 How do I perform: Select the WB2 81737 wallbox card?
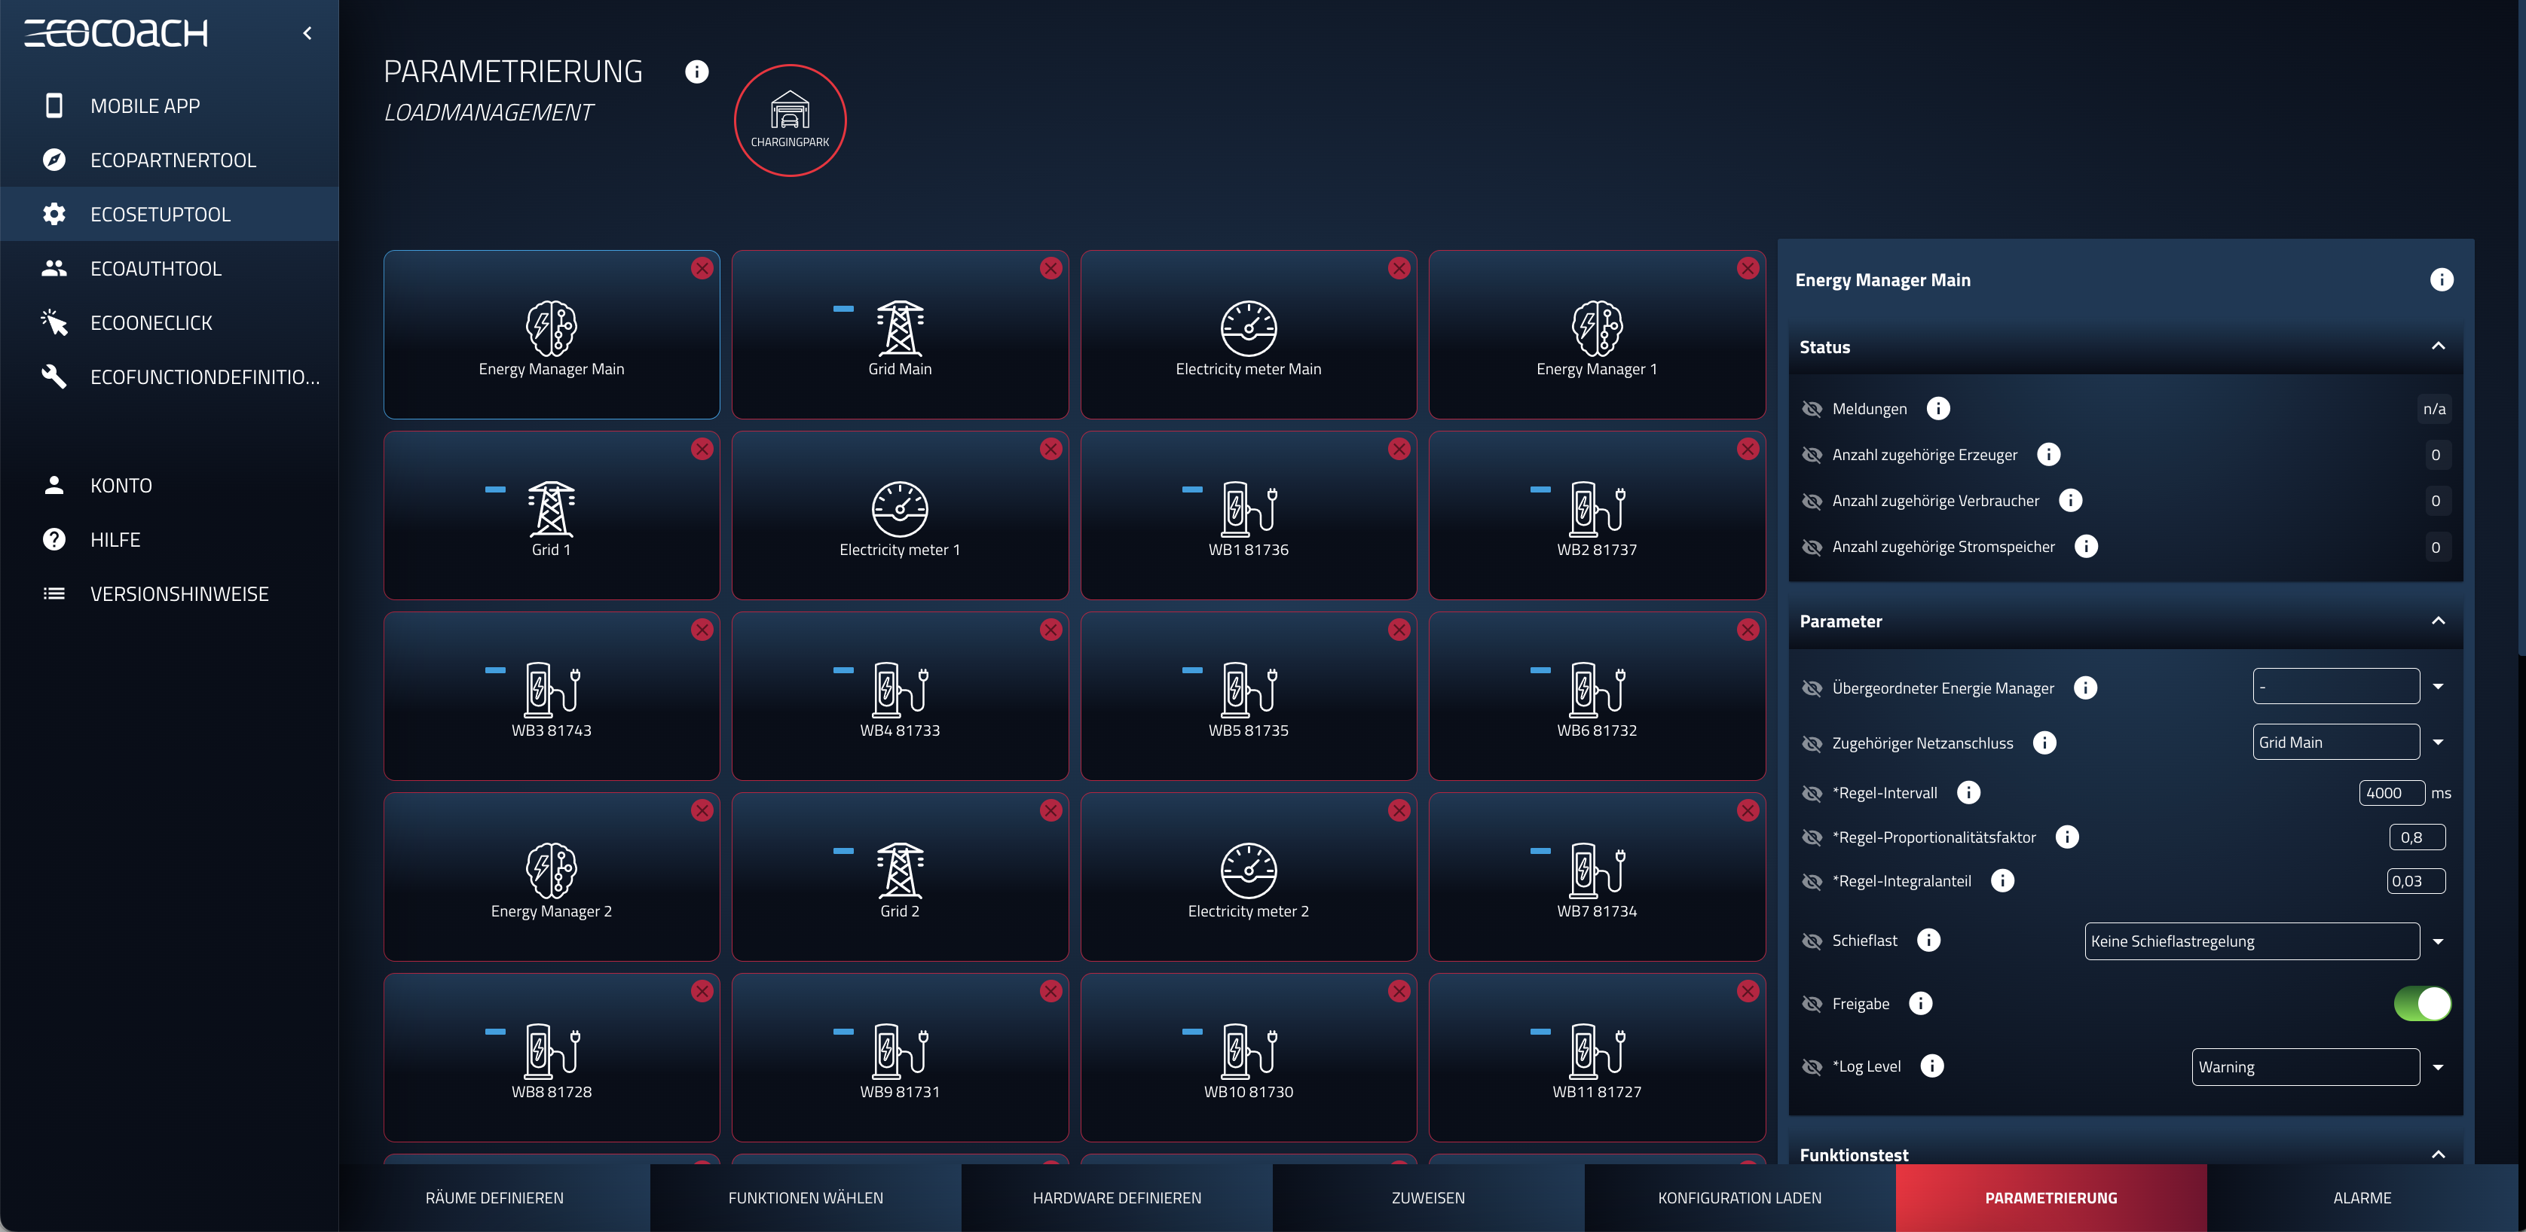[x=1596, y=516]
